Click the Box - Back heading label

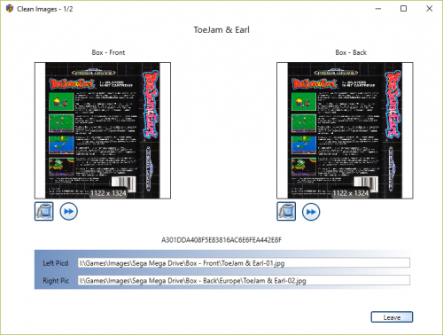pos(351,52)
